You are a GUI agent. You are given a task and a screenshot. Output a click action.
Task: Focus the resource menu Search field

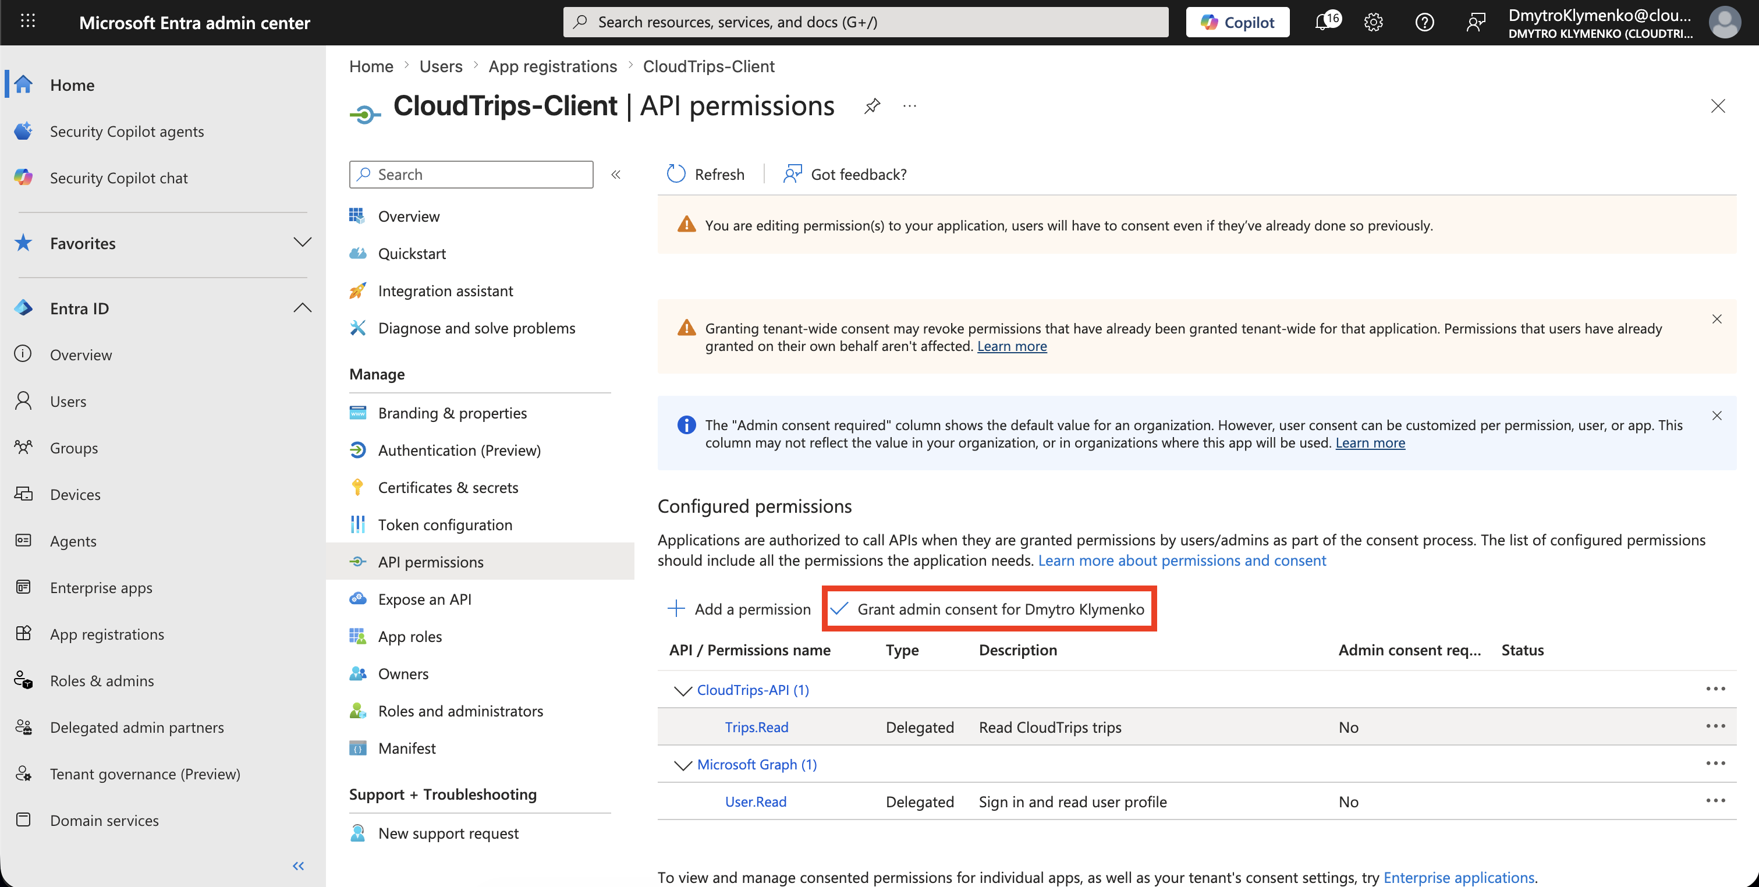click(471, 175)
